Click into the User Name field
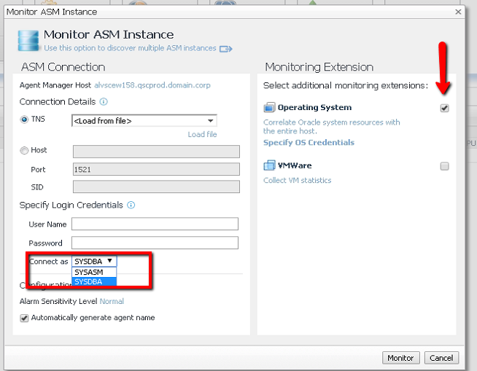This screenshot has height=371, width=477. [x=155, y=224]
